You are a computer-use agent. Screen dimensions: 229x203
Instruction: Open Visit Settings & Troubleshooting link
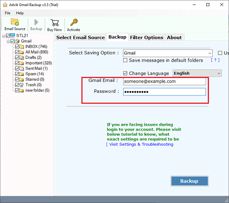(x=140, y=144)
